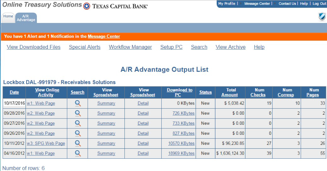Select the A/R Advantage tab
The width and height of the screenshot is (327, 171).
click(x=26, y=18)
